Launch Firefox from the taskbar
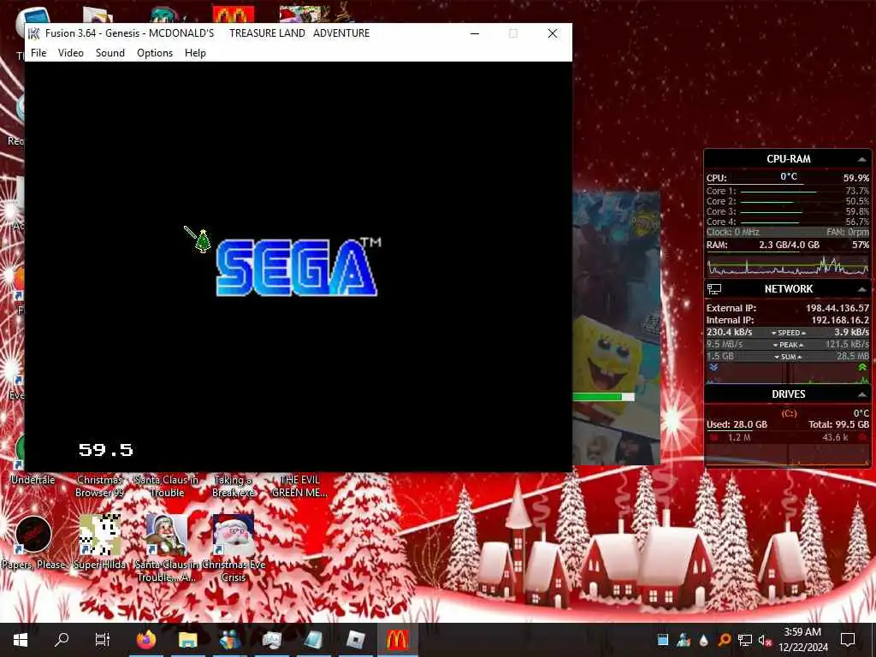This screenshot has width=876, height=657. tap(145, 640)
